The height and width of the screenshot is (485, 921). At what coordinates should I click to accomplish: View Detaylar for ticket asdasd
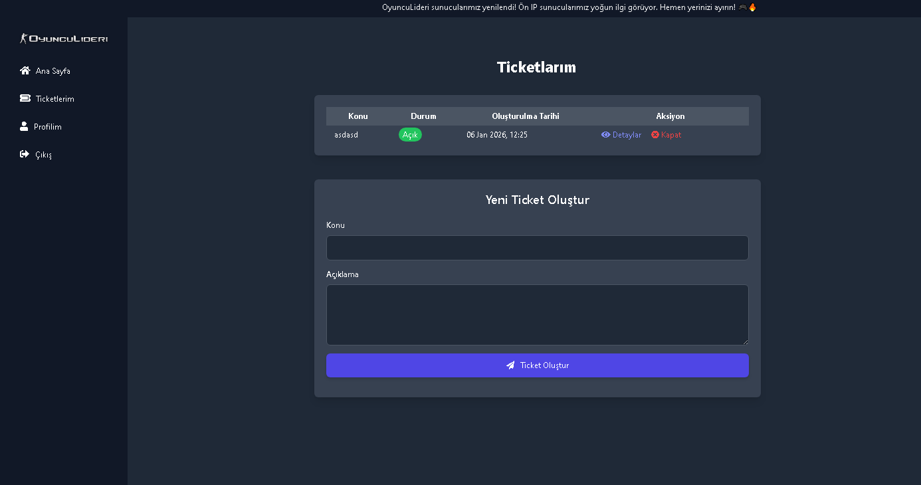tap(621, 135)
